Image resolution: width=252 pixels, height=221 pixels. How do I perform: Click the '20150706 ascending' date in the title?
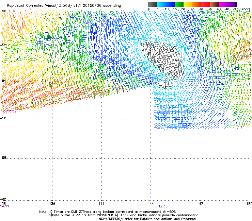[x=102, y=6]
